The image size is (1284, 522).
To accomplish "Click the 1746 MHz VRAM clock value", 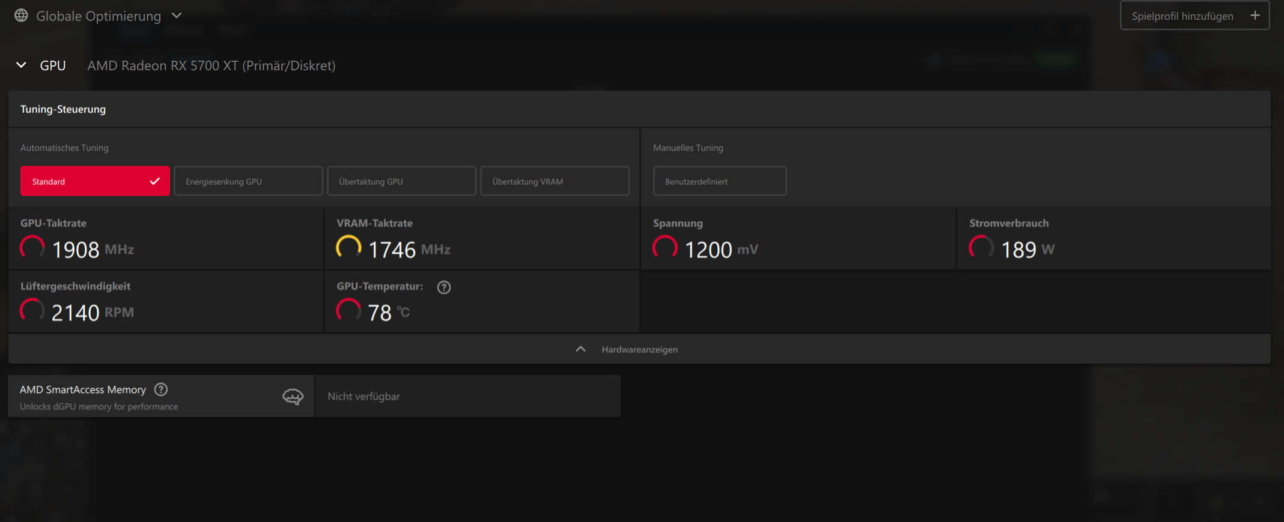I will pyautogui.click(x=409, y=250).
